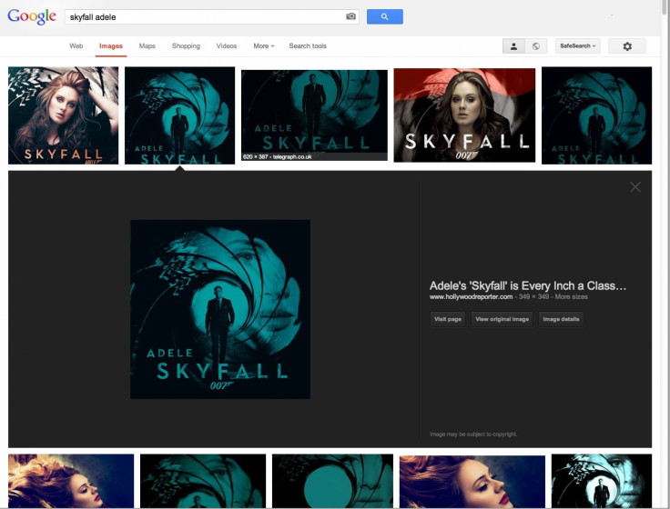The height and width of the screenshot is (509, 670).
Task: Click the Image details button
Action: coord(561,319)
